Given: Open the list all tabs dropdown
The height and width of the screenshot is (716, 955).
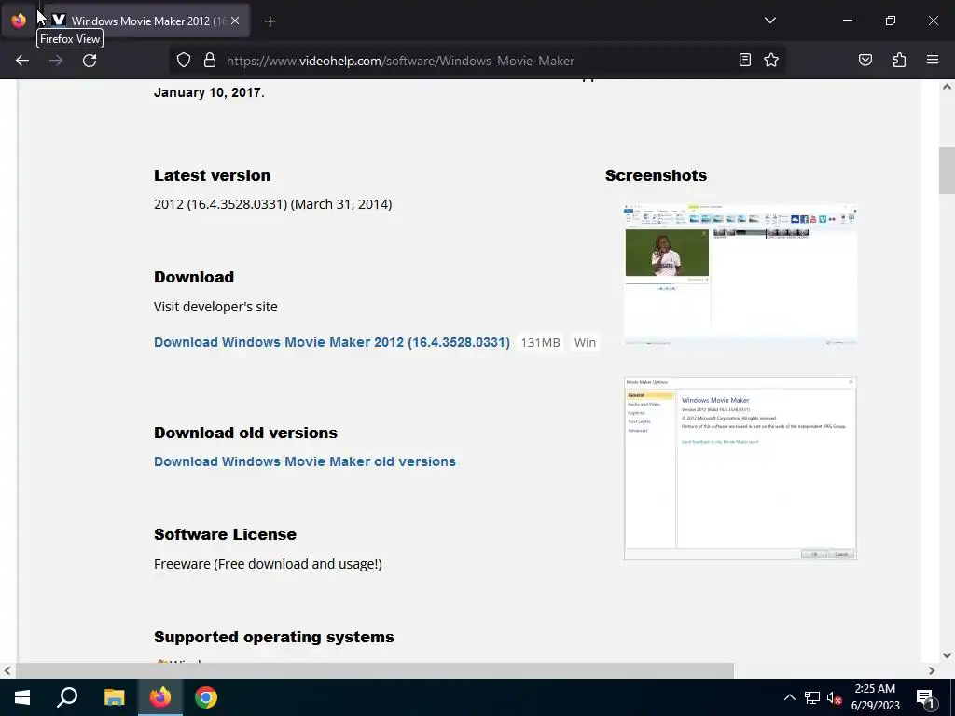Looking at the screenshot, I should pyautogui.click(x=769, y=21).
